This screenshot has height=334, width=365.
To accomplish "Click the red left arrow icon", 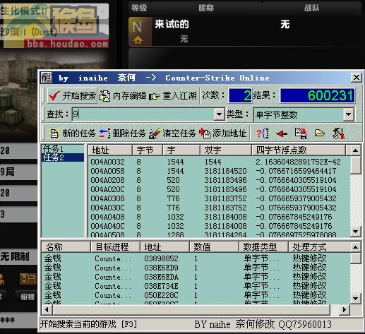I will (x=282, y=134).
